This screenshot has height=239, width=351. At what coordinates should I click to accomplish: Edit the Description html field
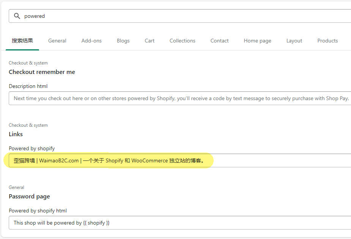180,98
